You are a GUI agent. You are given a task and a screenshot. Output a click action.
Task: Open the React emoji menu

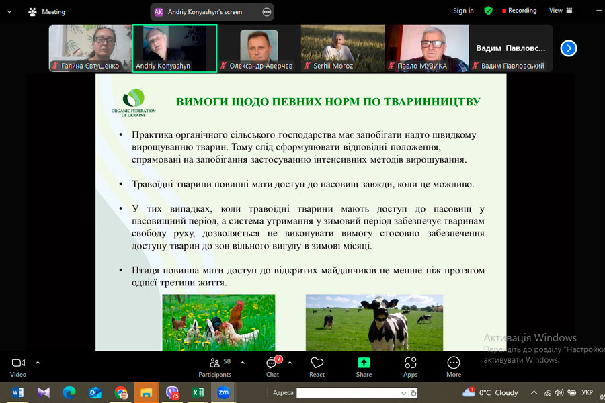click(317, 367)
